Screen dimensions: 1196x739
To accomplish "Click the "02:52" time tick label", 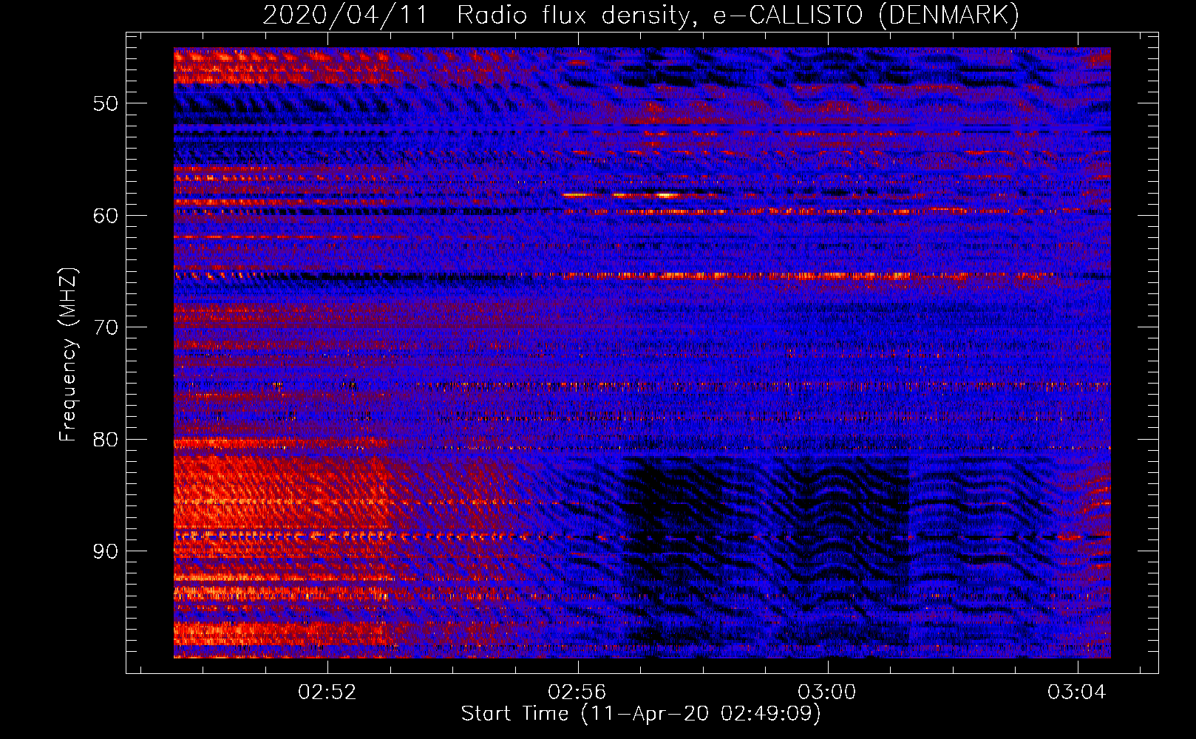I will coord(327,692).
